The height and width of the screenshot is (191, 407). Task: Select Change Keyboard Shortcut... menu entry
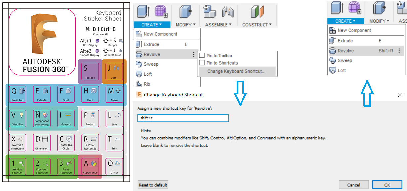point(236,71)
